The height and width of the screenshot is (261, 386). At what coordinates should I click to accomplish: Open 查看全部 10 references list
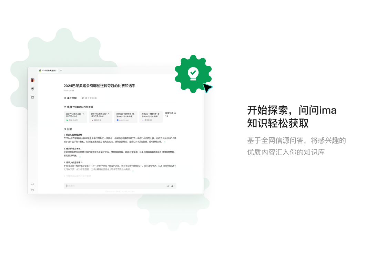click(x=170, y=114)
